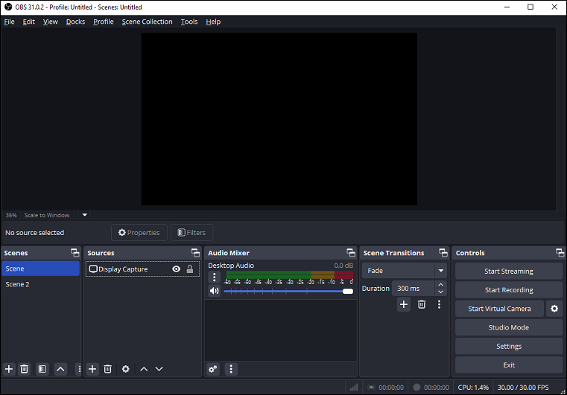567x395 pixels.
Task: Select Scene 2 in Scenes list
Action: coord(40,284)
